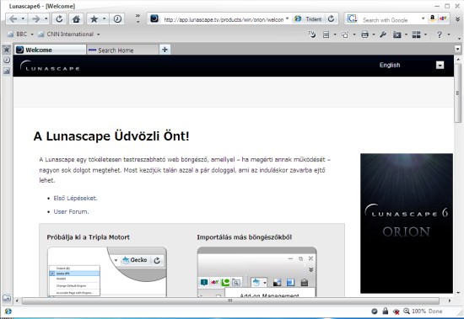
Task: Click the vertical scrollbar thumb
Action: [458, 93]
